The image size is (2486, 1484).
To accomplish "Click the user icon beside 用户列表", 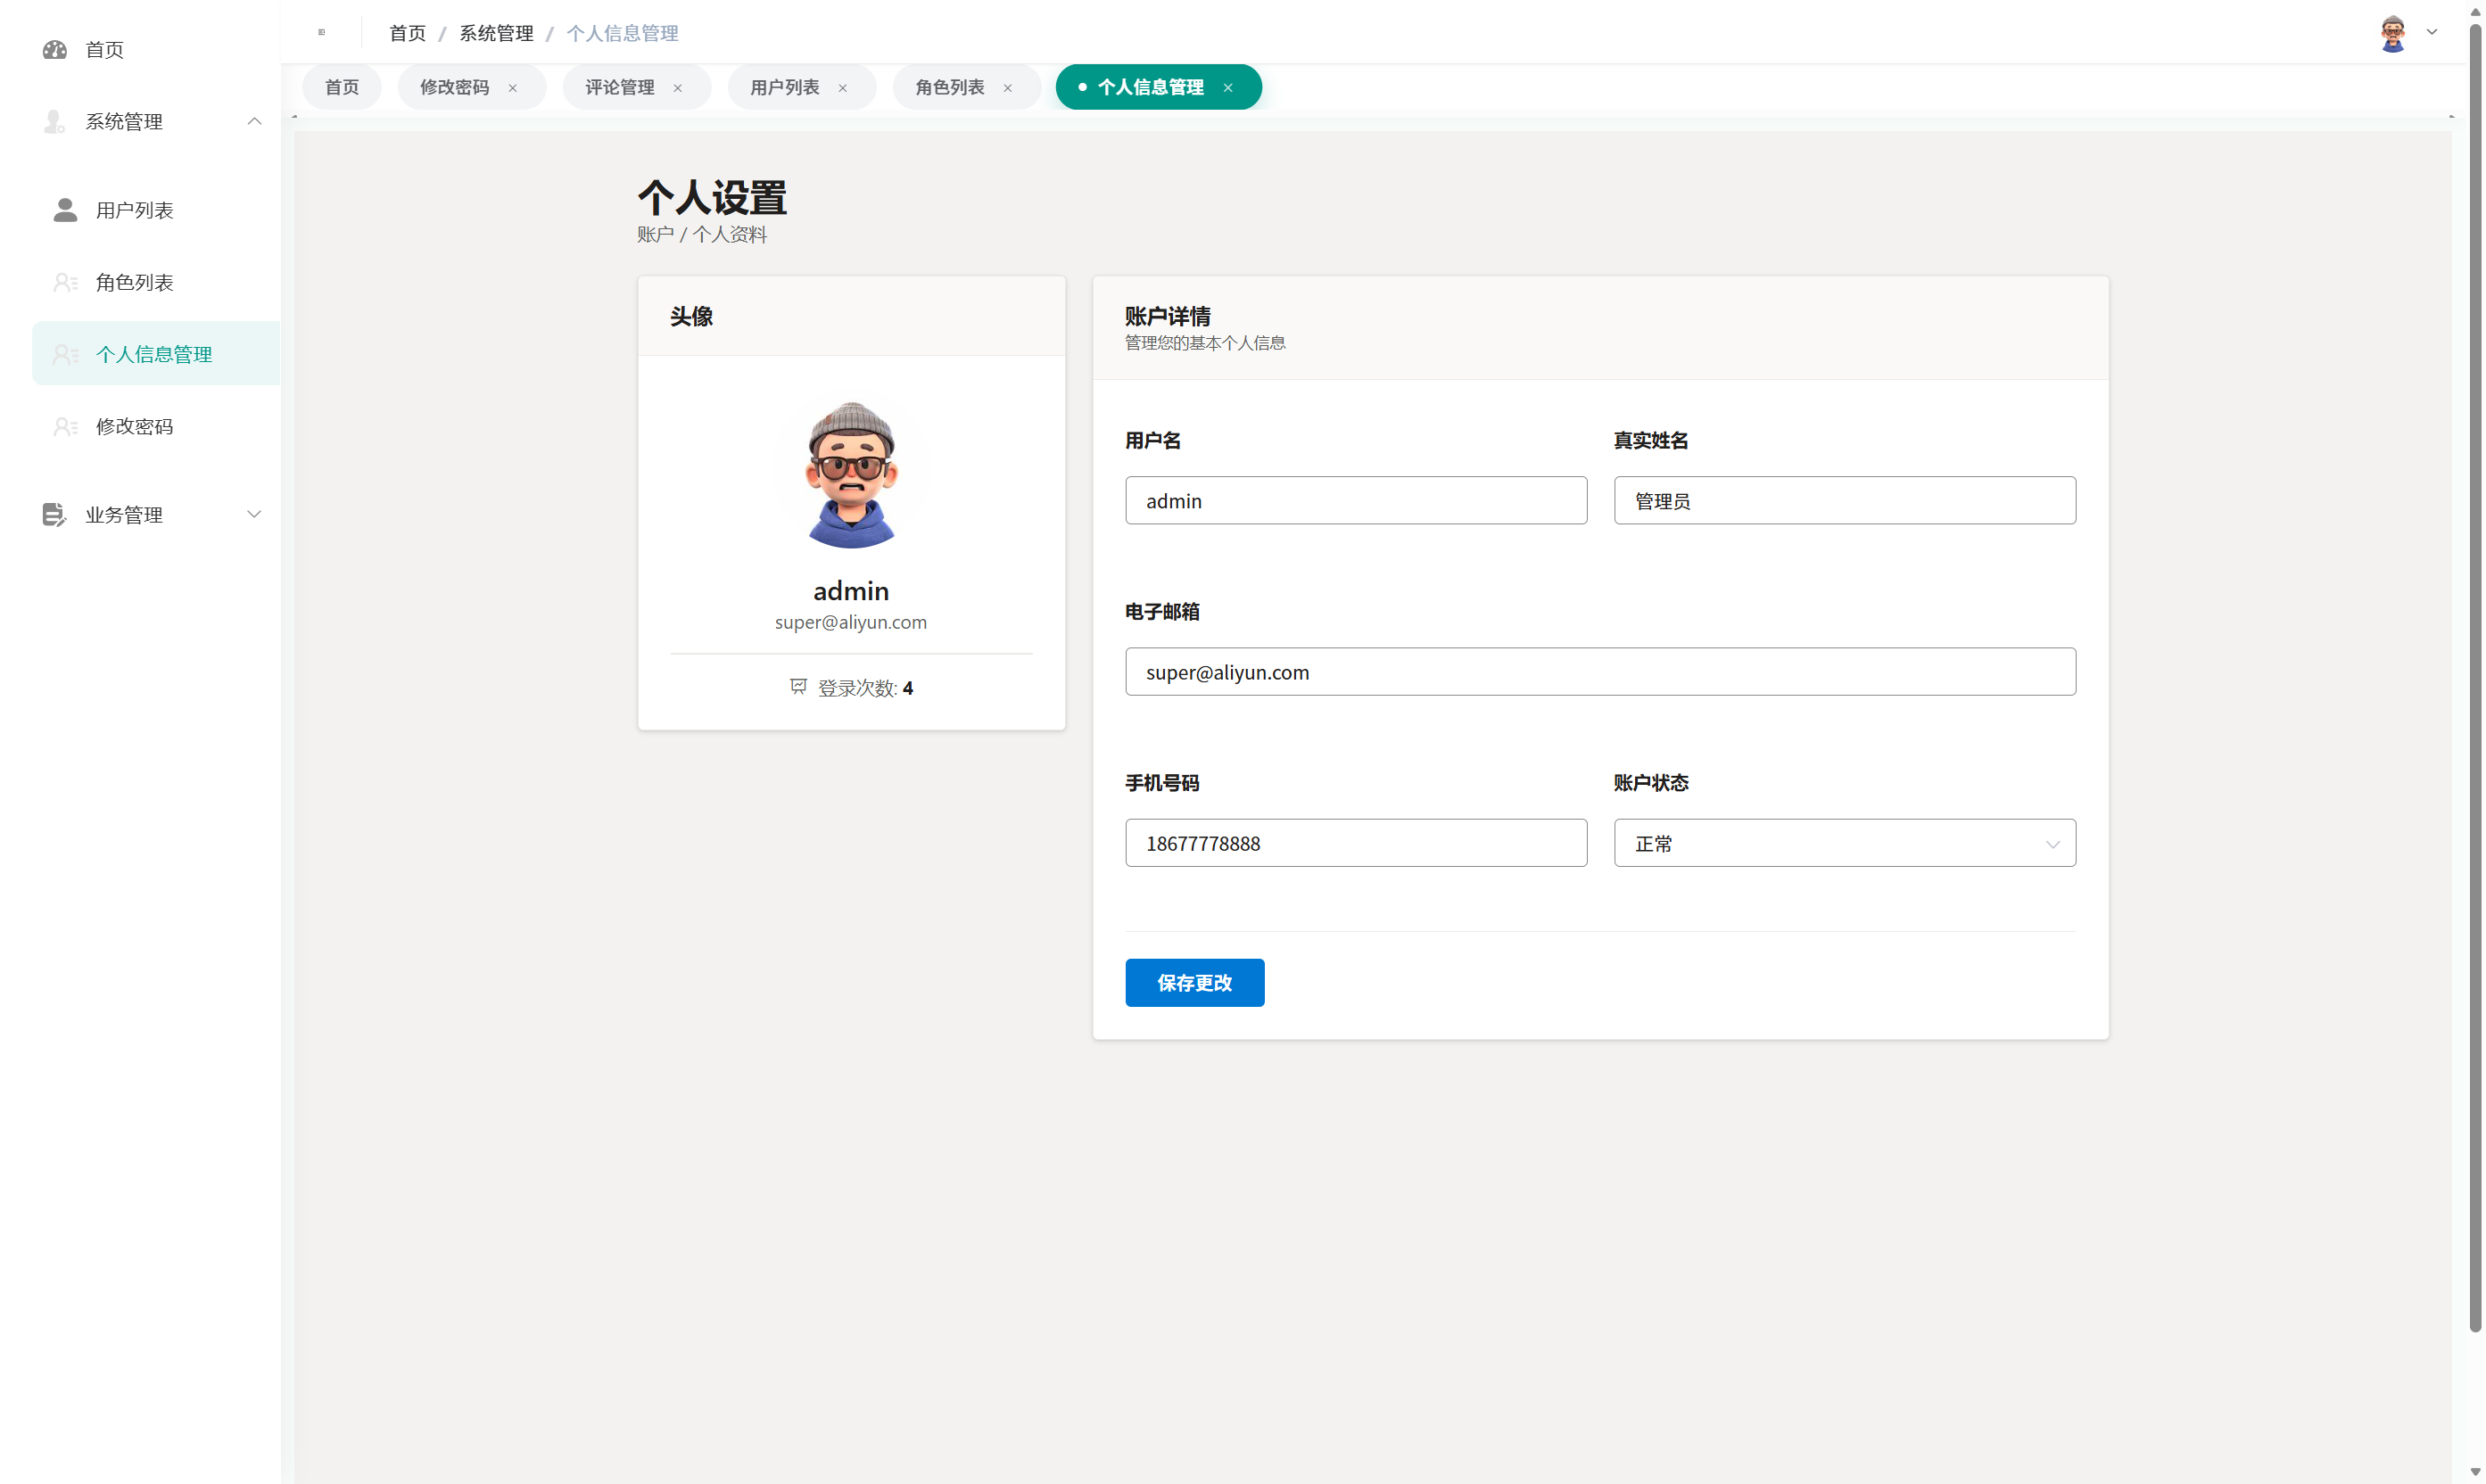I will [65, 210].
